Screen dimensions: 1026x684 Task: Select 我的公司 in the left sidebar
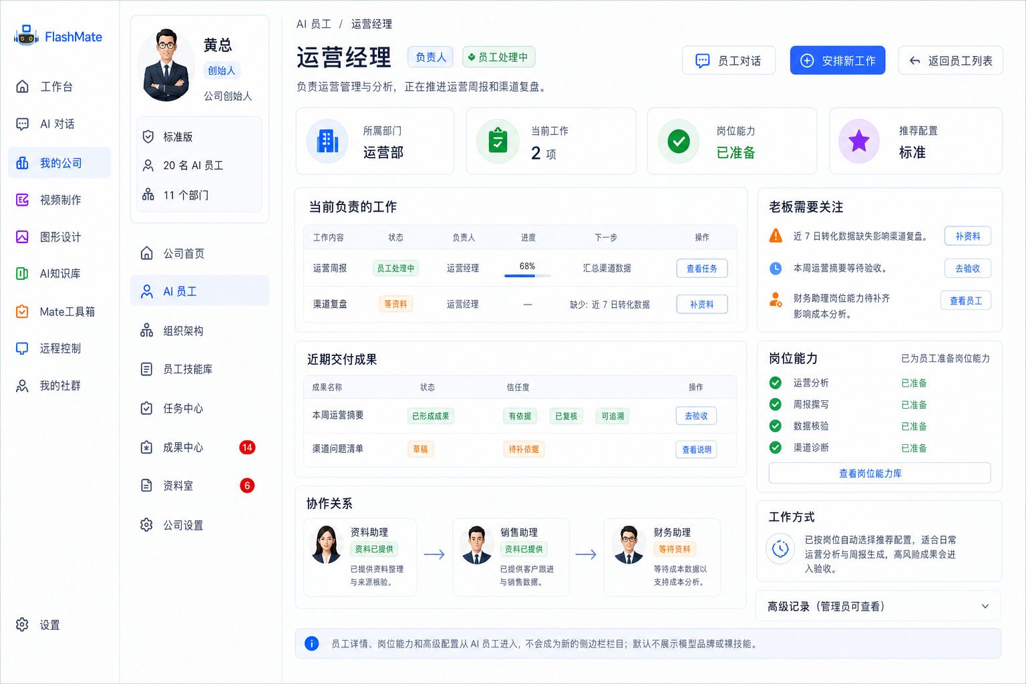click(x=59, y=163)
